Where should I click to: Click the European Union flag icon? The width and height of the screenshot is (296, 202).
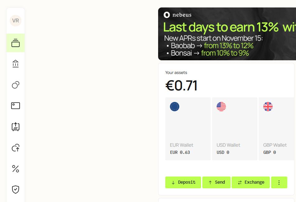[175, 107]
